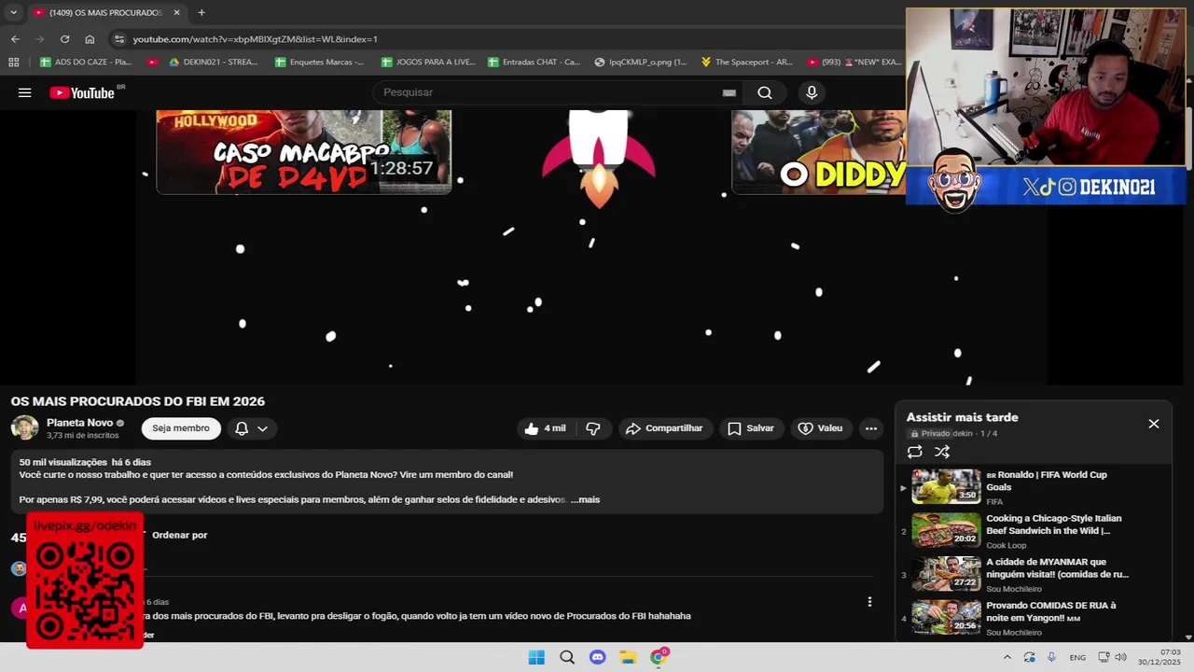Open the browser home page
Screen dimensions: 1194x672
click(x=90, y=39)
